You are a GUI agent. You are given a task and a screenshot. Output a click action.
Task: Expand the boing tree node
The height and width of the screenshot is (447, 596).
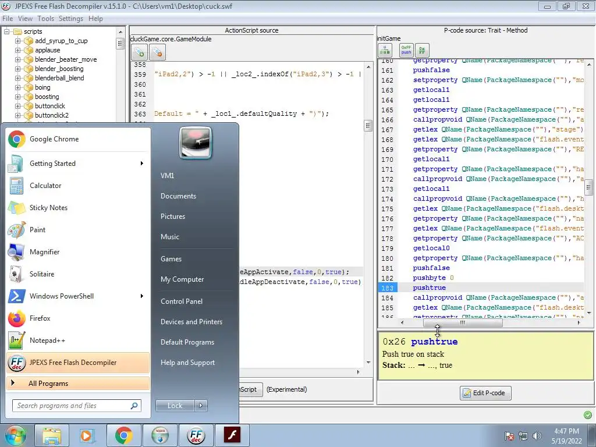pyautogui.click(x=17, y=87)
